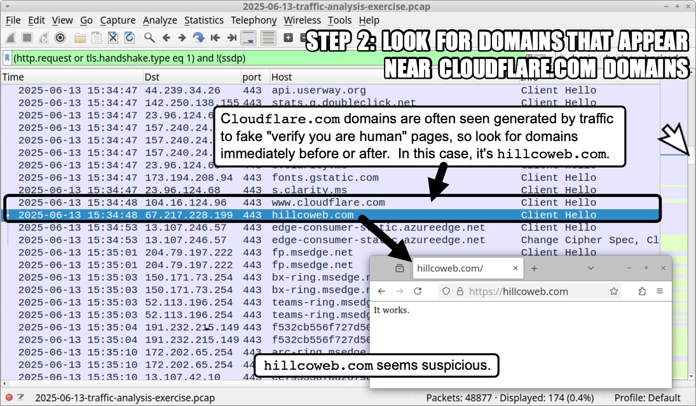Toggle packet list coloring rules

click(268, 37)
